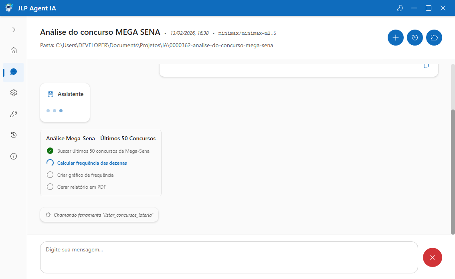
Task: Click circle beside Criar gráfico de frequência
Action: point(50,175)
